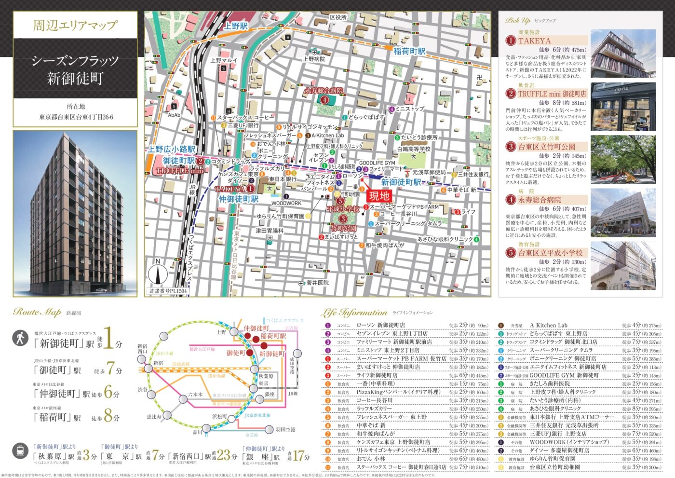This screenshot has height=478, width=675.
Task: Click the 稲荷町駅 label on the area map
Action: pos(409,51)
